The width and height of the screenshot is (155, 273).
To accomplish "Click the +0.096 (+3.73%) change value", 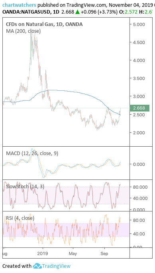I will point(99,12).
